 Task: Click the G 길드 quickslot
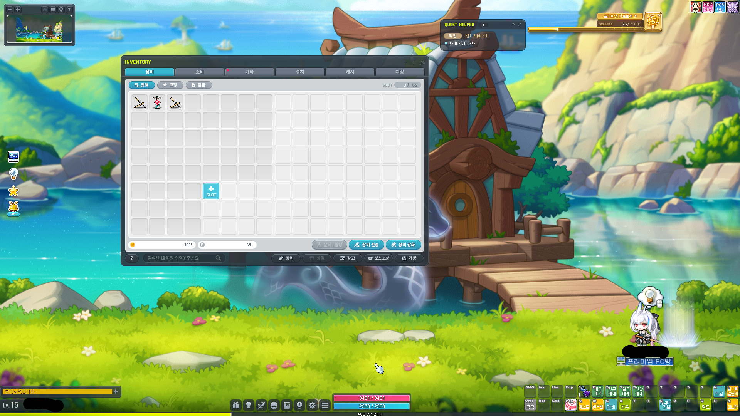point(706,405)
